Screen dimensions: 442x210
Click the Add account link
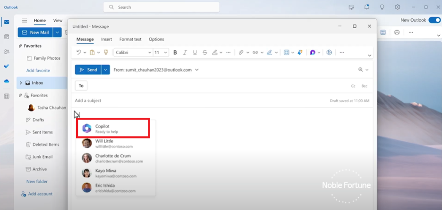(37, 194)
